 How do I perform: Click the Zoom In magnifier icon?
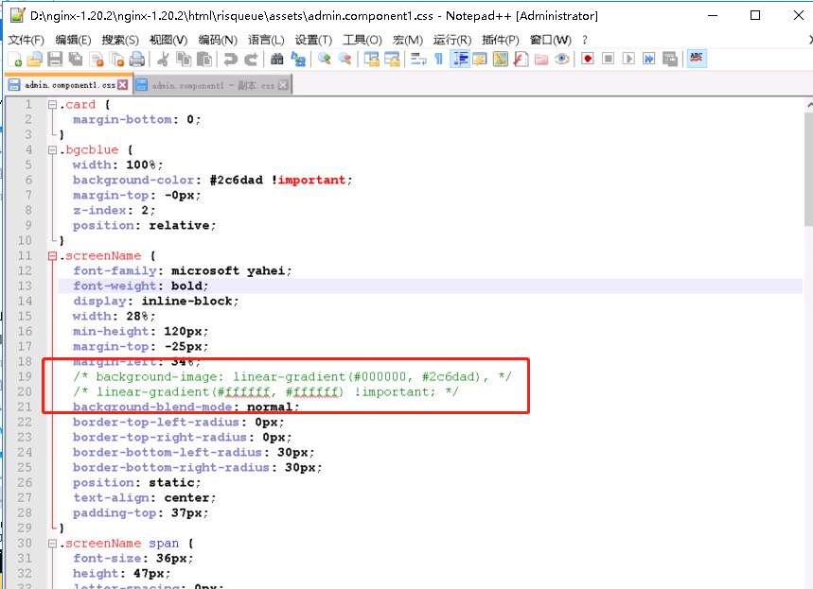pos(324,60)
